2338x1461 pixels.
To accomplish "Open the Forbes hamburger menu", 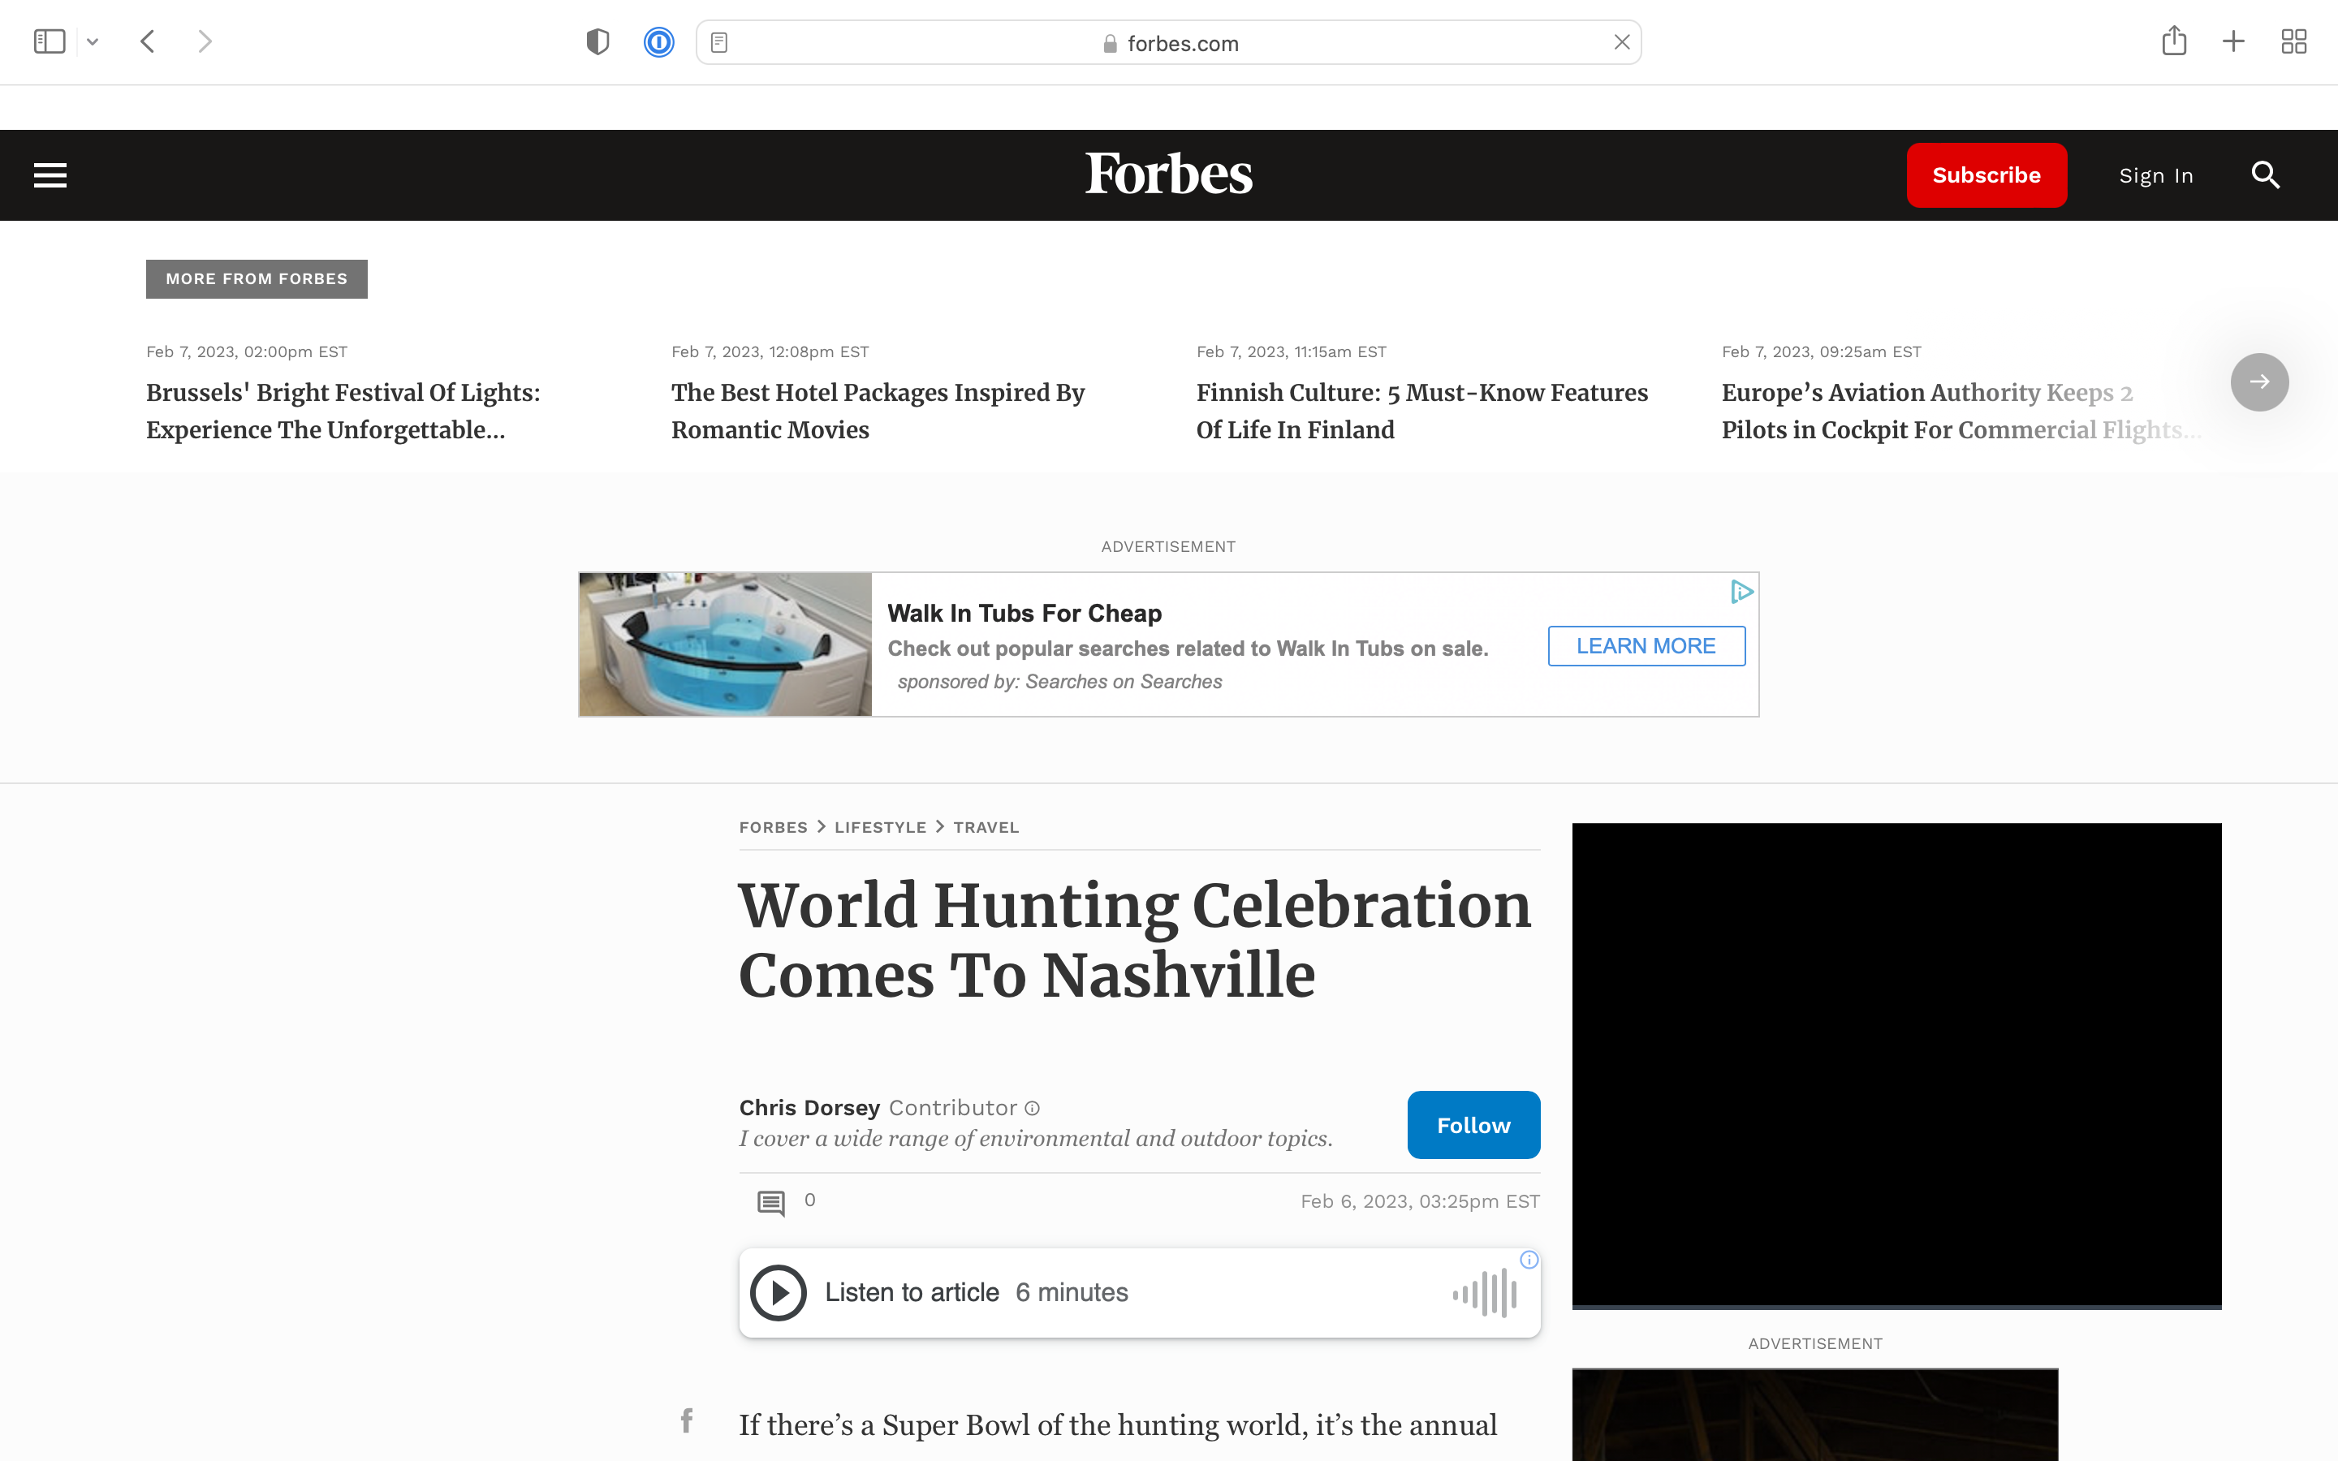I will point(50,175).
